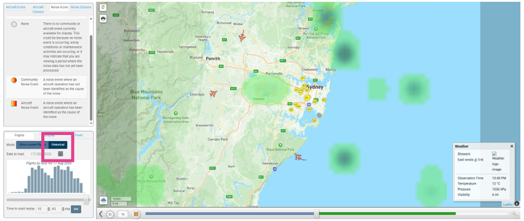Click the Set replay time button
This screenshot has width=524, height=221.
76,209
